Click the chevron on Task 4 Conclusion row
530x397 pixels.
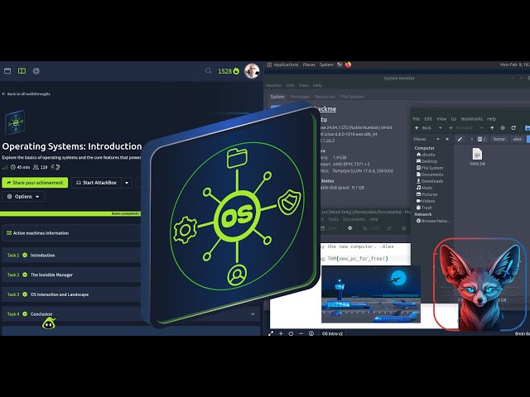point(253,314)
